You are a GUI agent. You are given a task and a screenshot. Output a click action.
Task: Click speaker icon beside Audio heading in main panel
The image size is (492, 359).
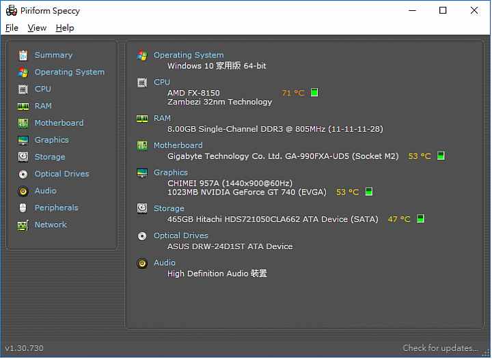(142, 263)
